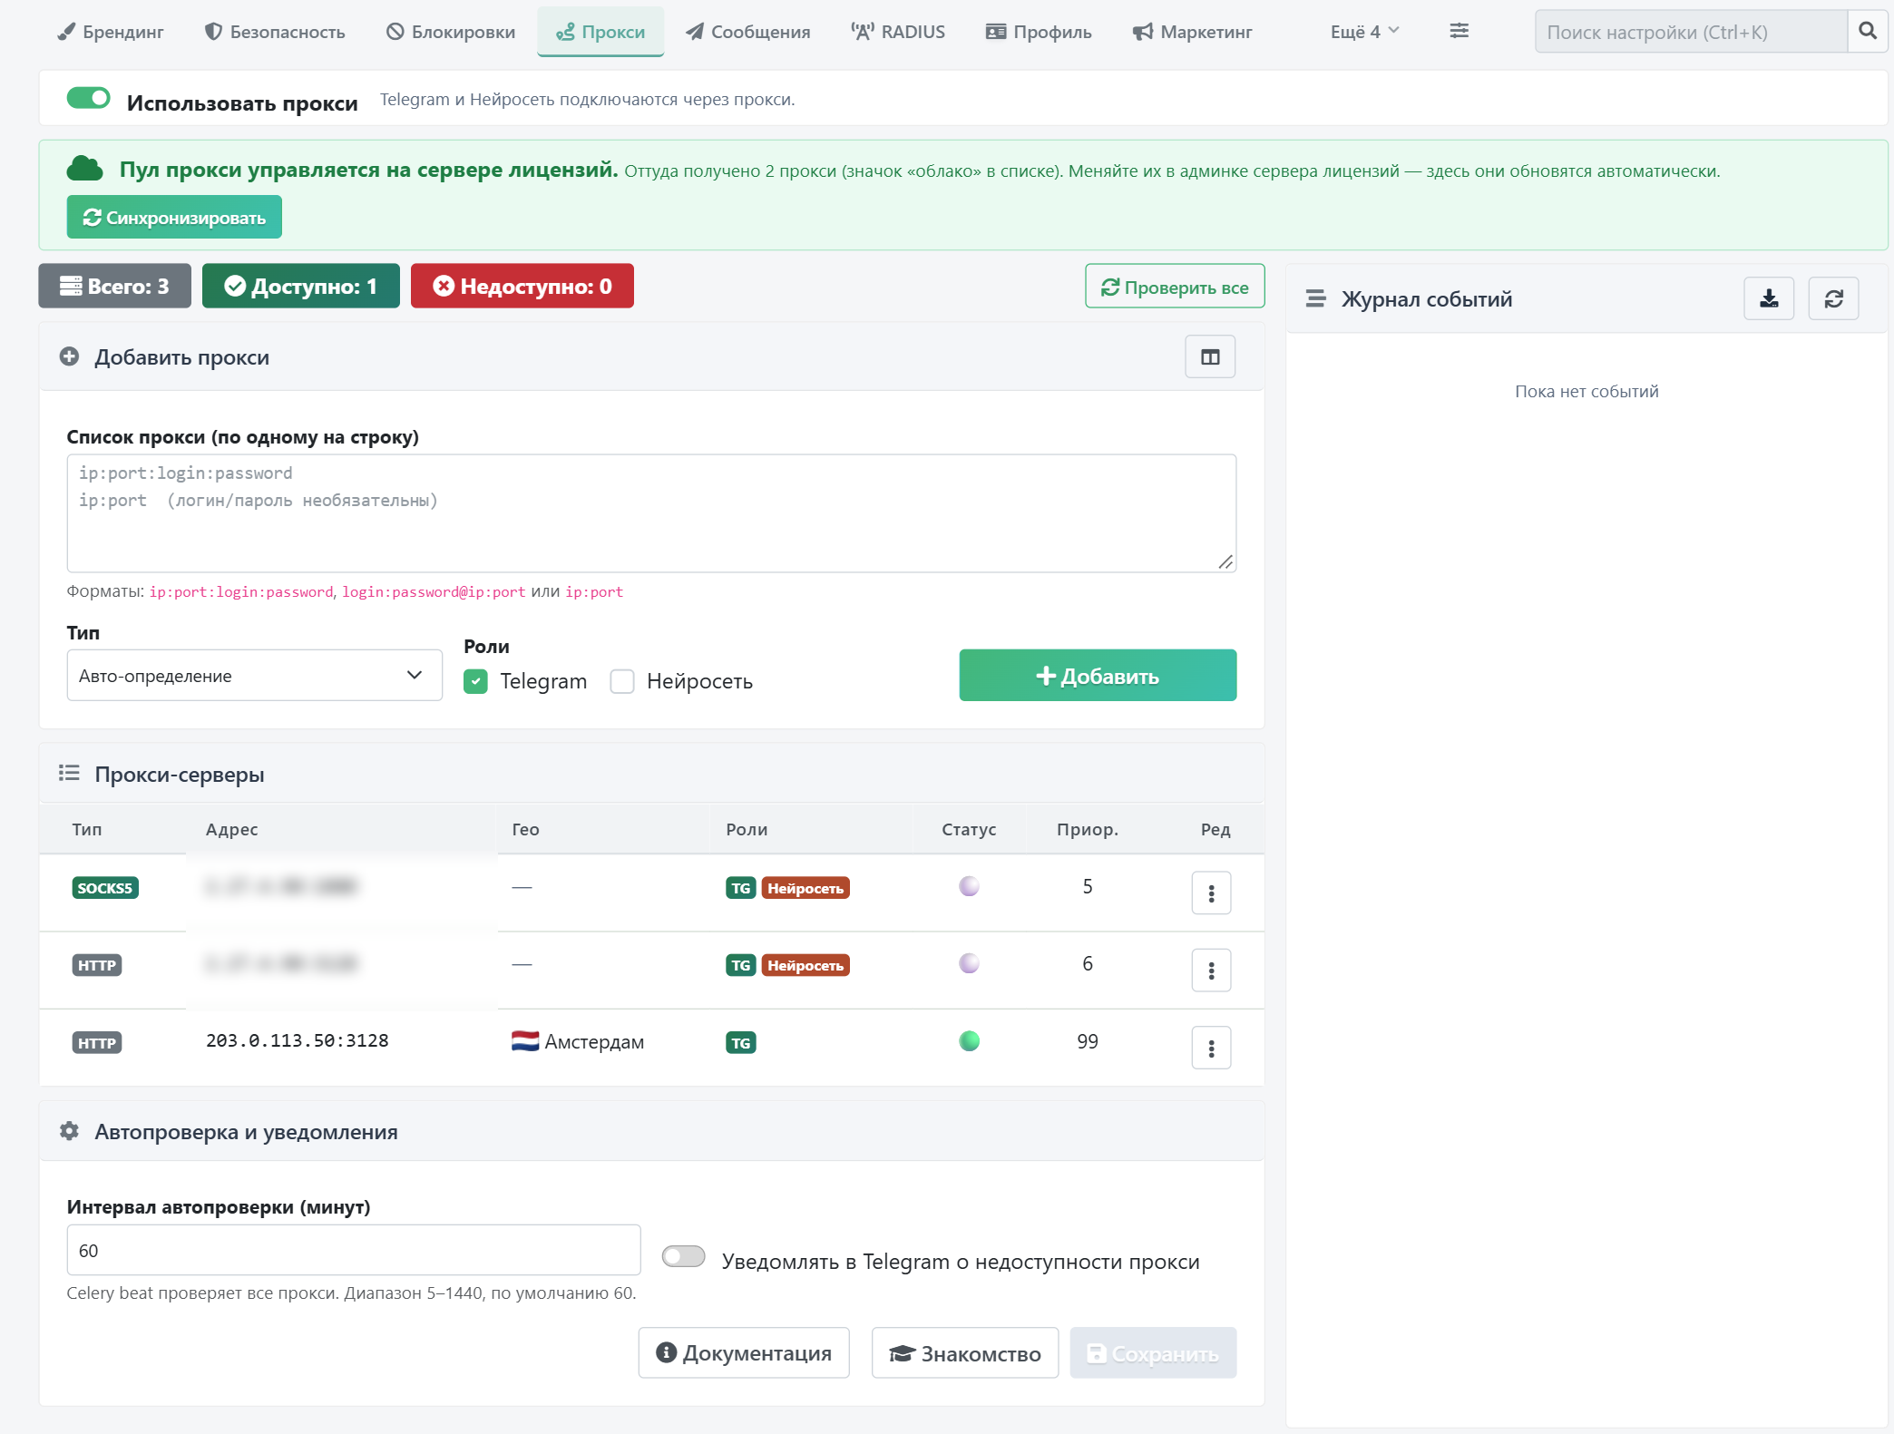The height and width of the screenshot is (1434, 1894).
Task: Click the list icon beside Прокси-серверы
Action: (70, 773)
